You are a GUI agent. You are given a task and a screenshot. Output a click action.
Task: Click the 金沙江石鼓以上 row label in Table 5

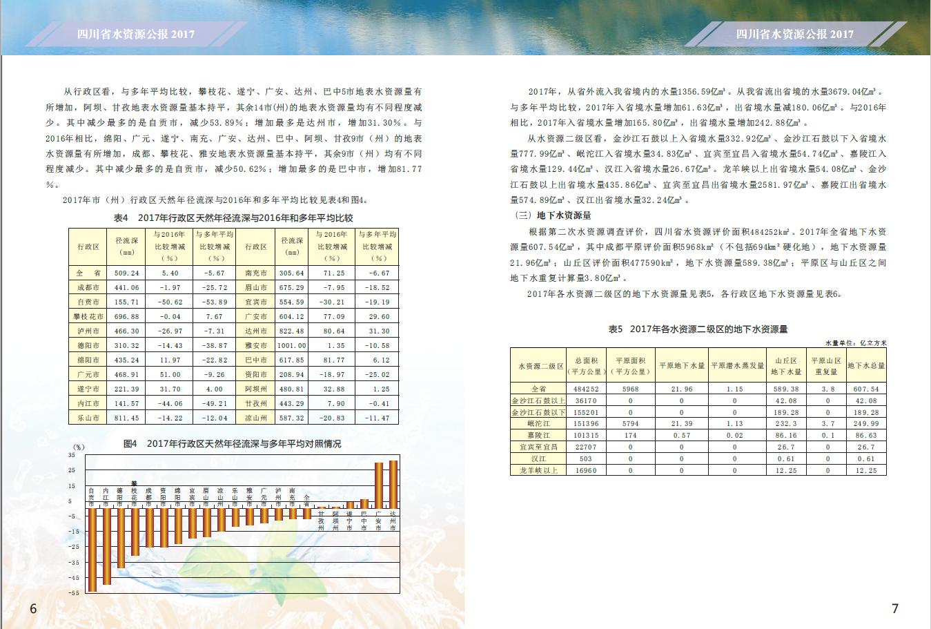(x=538, y=400)
